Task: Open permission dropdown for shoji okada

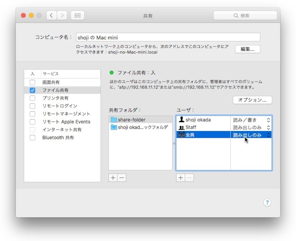Action: point(269,120)
